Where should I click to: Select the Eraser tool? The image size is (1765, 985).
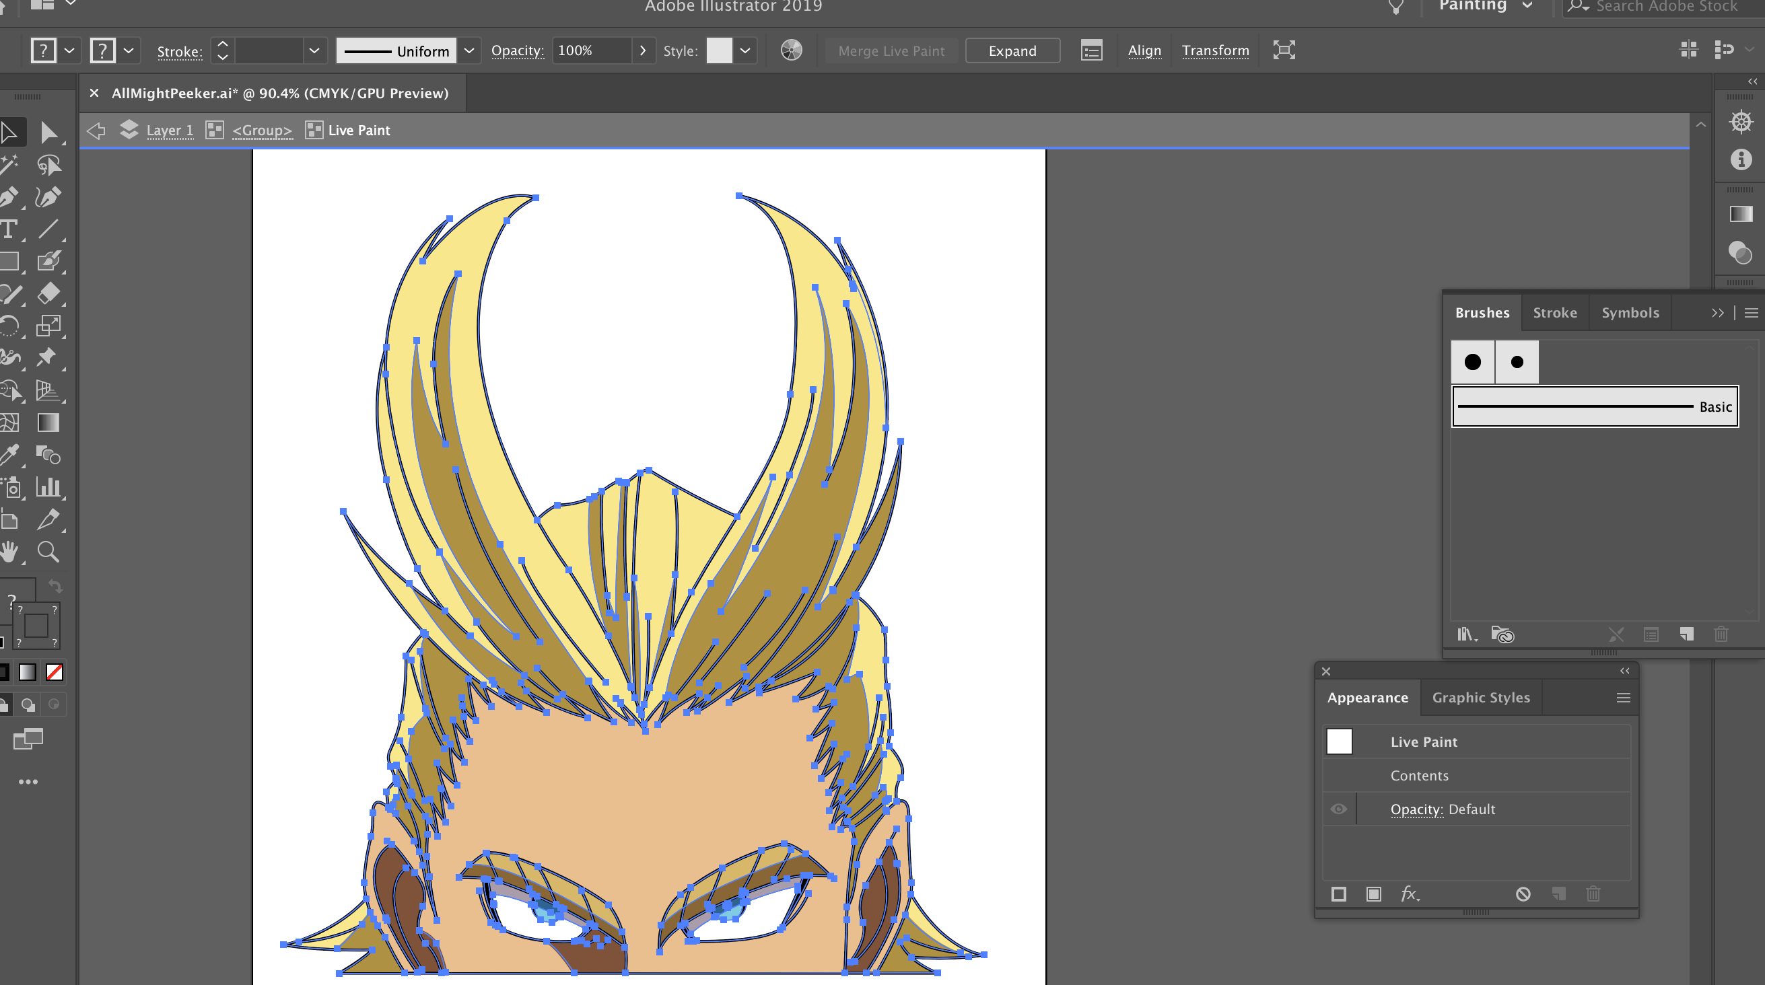(48, 294)
